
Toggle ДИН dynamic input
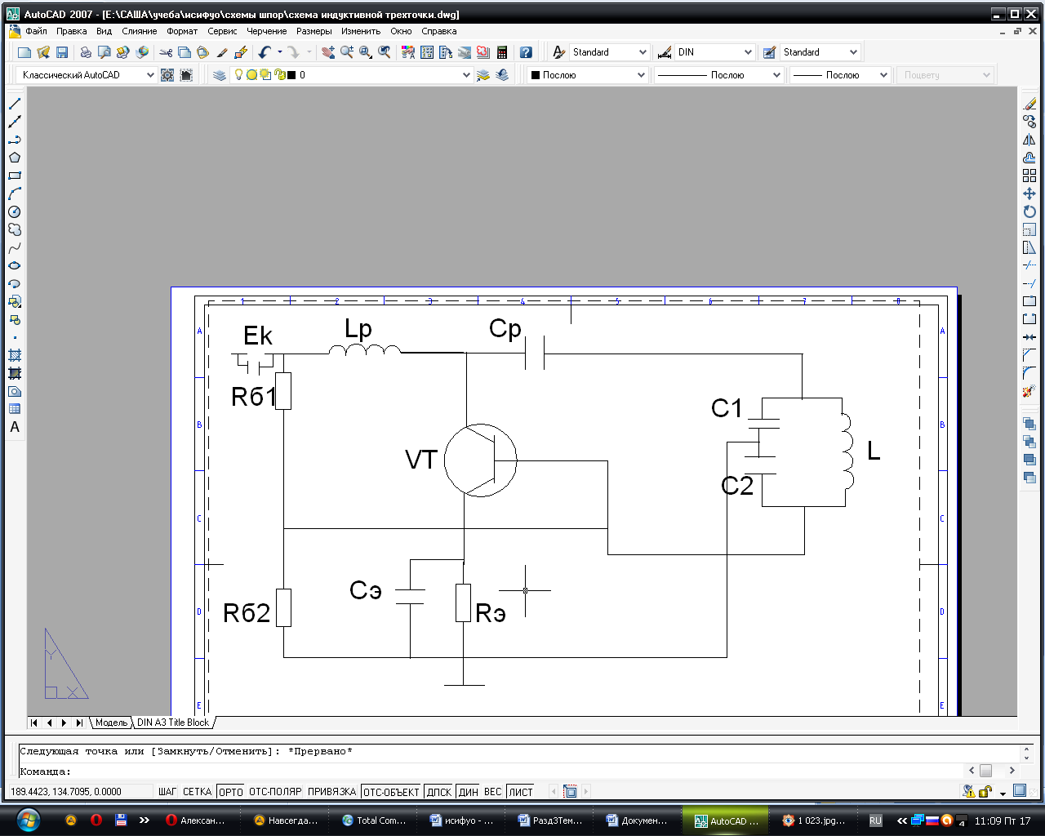pyautogui.click(x=469, y=792)
